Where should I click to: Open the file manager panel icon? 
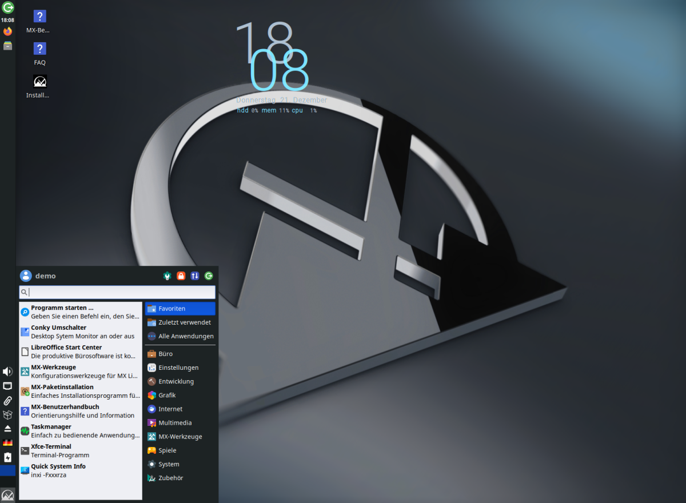tap(7, 46)
